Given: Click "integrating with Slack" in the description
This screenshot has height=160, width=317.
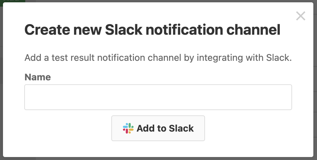Looking at the screenshot, I should 244,58.
